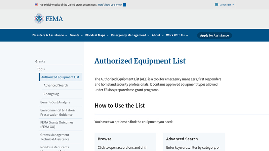The width and height of the screenshot is (269, 151).
Task: Open Grants Management Technical Assistance
Action: (x=55, y=137)
